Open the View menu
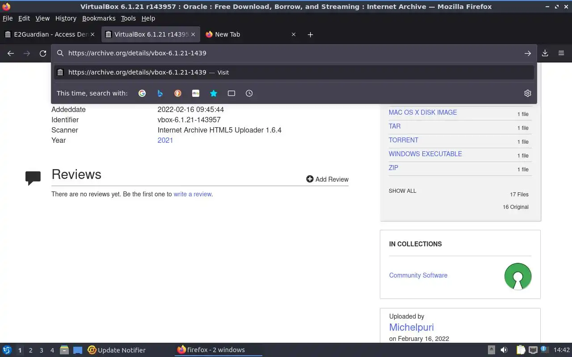 click(42, 18)
